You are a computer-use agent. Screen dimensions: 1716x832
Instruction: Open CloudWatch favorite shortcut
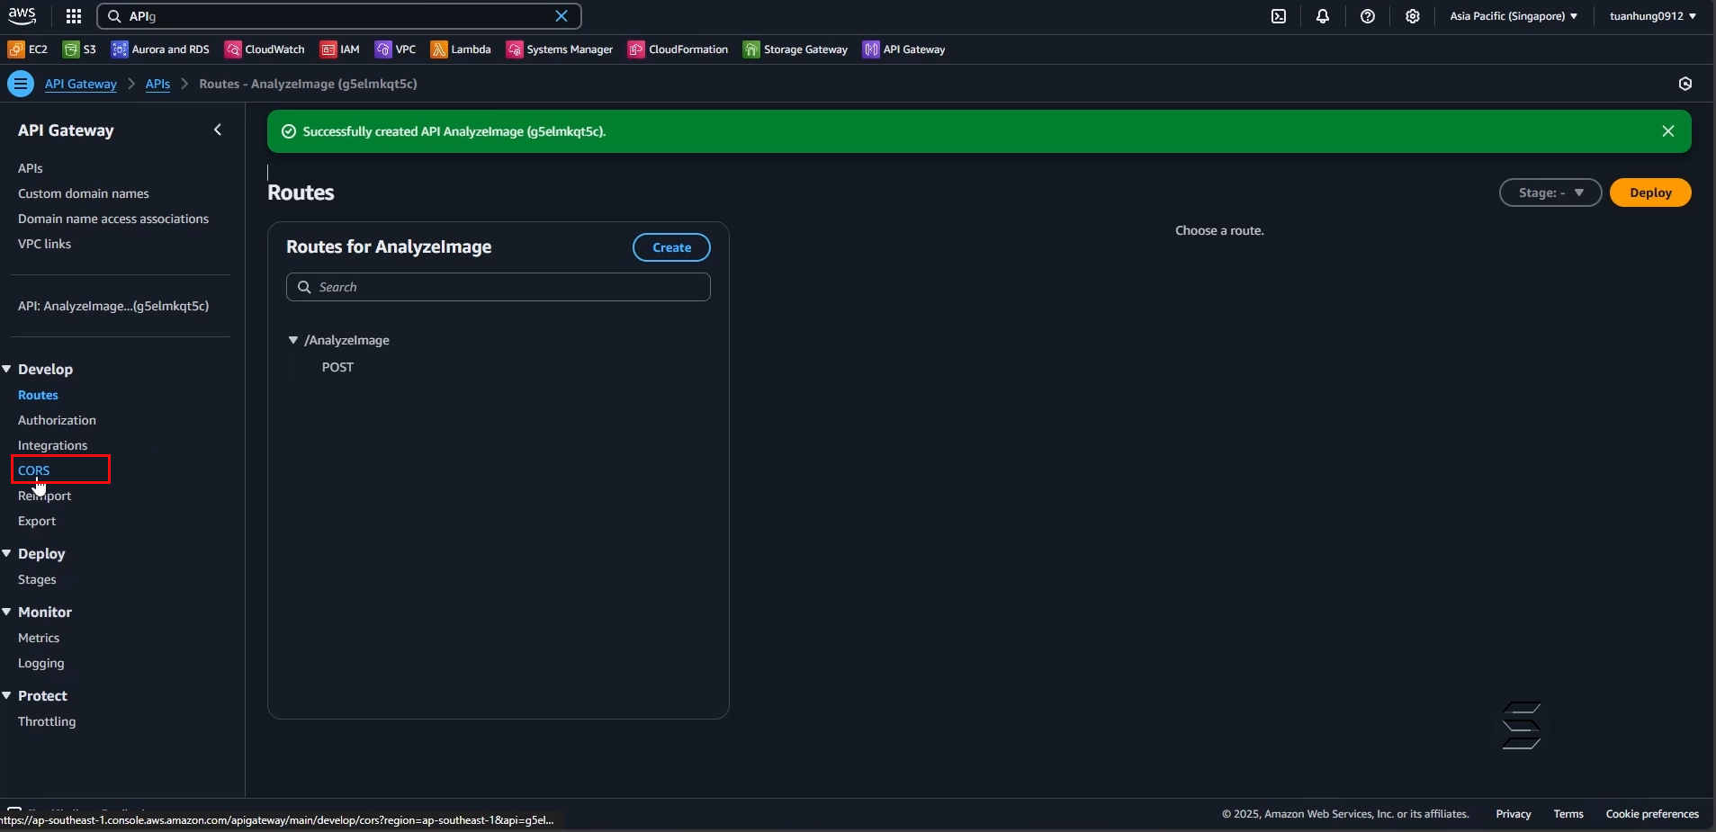coord(265,49)
